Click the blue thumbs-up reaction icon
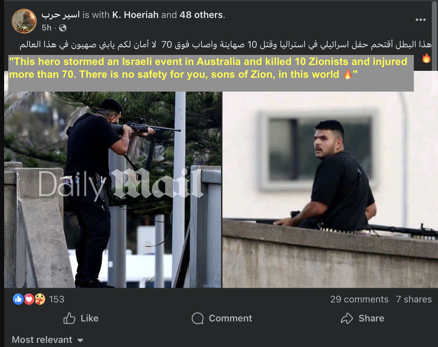The width and height of the screenshot is (438, 347). [18, 299]
